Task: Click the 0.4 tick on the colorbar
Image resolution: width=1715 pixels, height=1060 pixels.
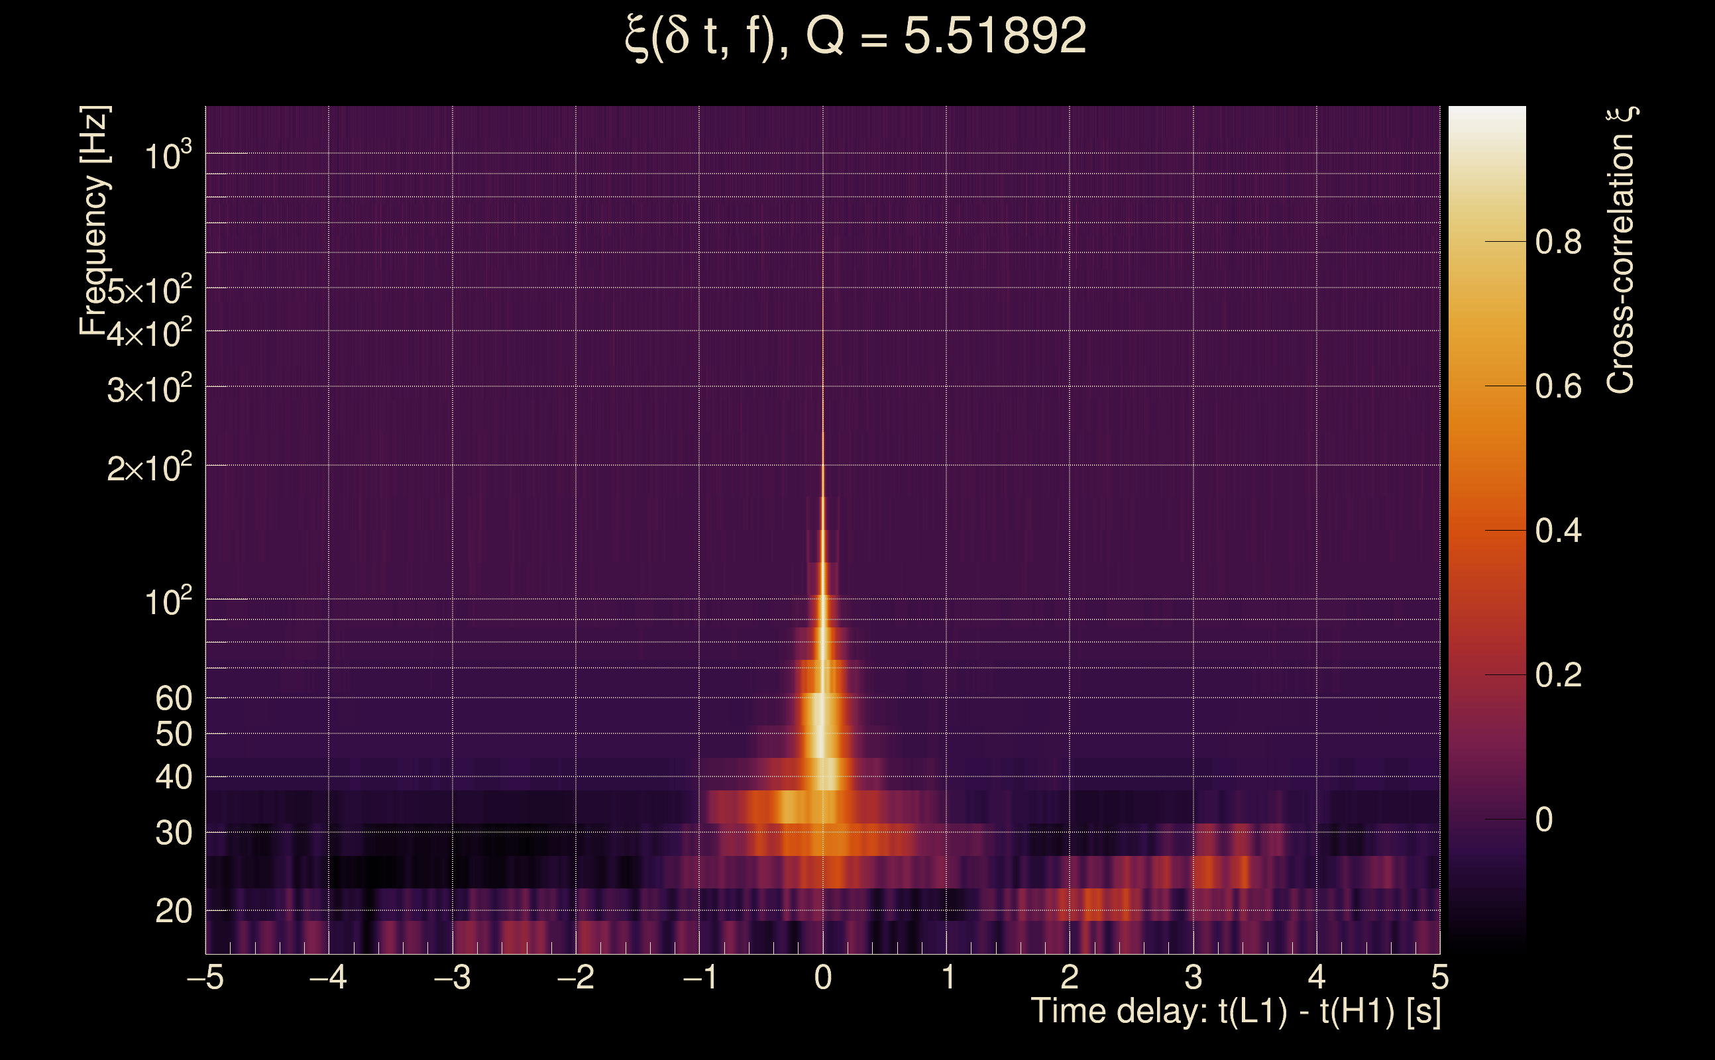Action: click(1558, 531)
